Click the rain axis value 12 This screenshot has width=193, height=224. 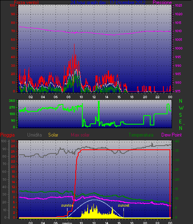[x=13, y=187]
